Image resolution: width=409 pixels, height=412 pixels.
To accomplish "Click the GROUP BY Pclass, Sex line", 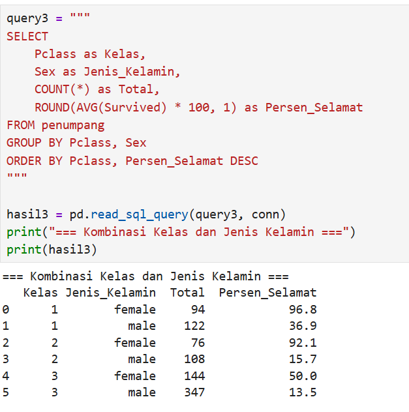I will [x=76, y=143].
